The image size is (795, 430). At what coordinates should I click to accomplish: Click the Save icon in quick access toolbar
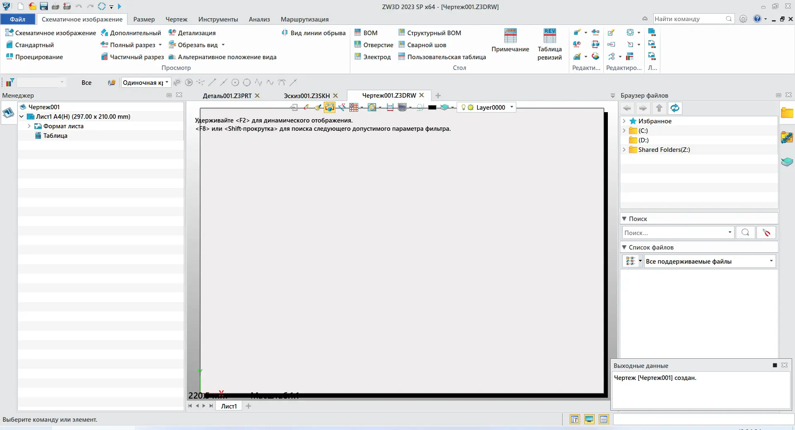43,7
